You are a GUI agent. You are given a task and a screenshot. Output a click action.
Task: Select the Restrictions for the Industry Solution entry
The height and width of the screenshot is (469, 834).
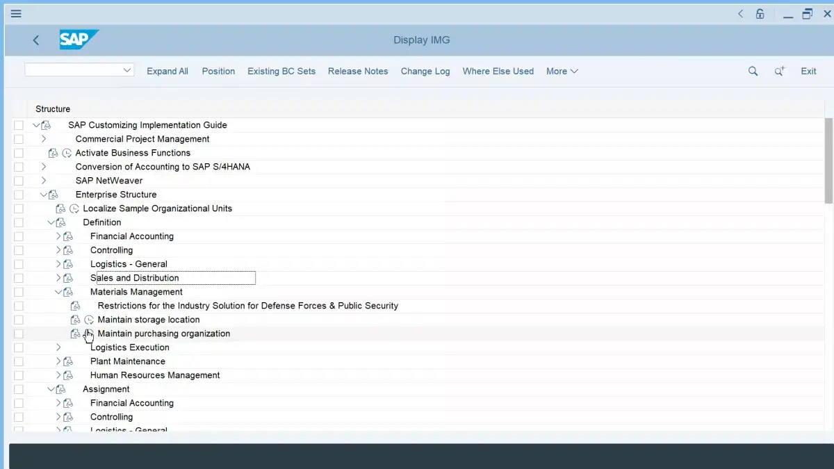coord(248,306)
